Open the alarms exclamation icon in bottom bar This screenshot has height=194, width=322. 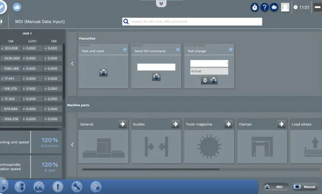[58, 186]
